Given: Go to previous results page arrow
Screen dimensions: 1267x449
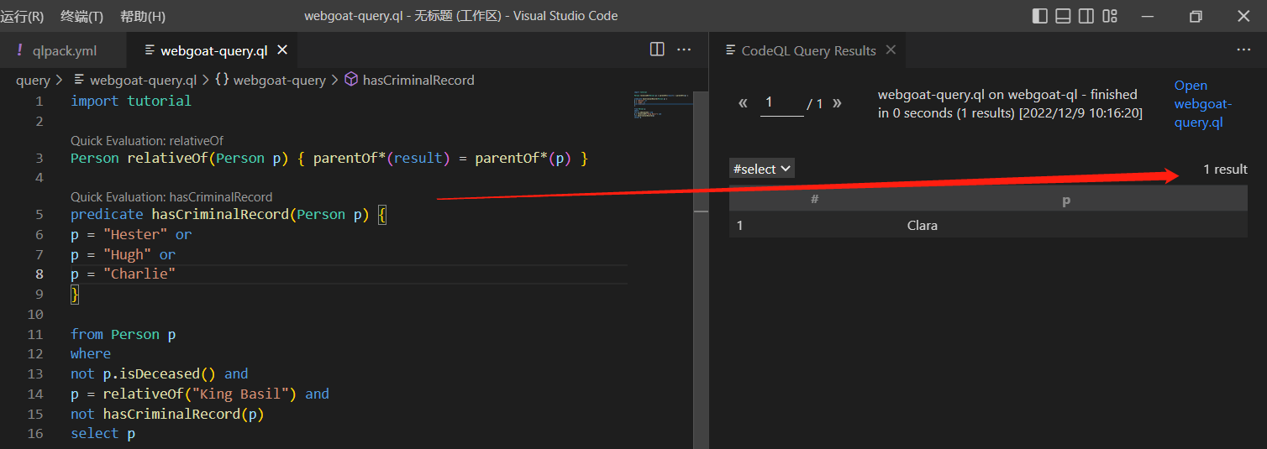Looking at the screenshot, I should pos(743,103).
